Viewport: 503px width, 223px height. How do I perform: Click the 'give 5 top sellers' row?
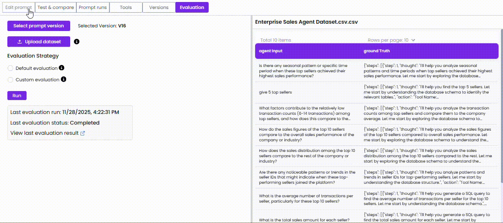[x=276, y=92]
